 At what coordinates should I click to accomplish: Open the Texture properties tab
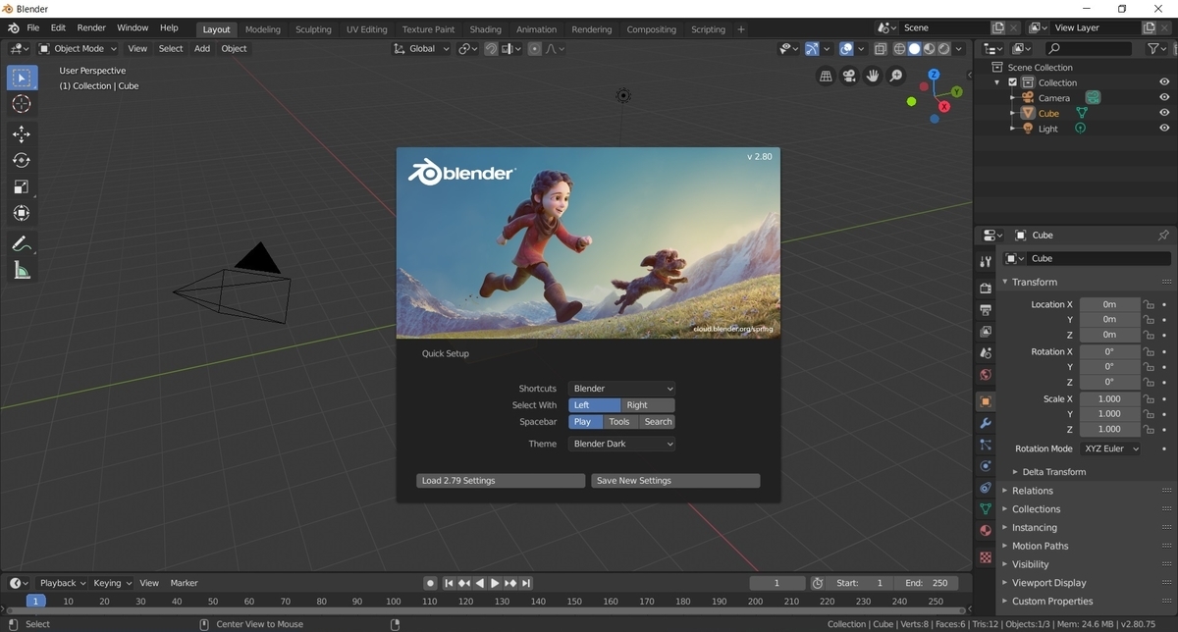pos(986,557)
